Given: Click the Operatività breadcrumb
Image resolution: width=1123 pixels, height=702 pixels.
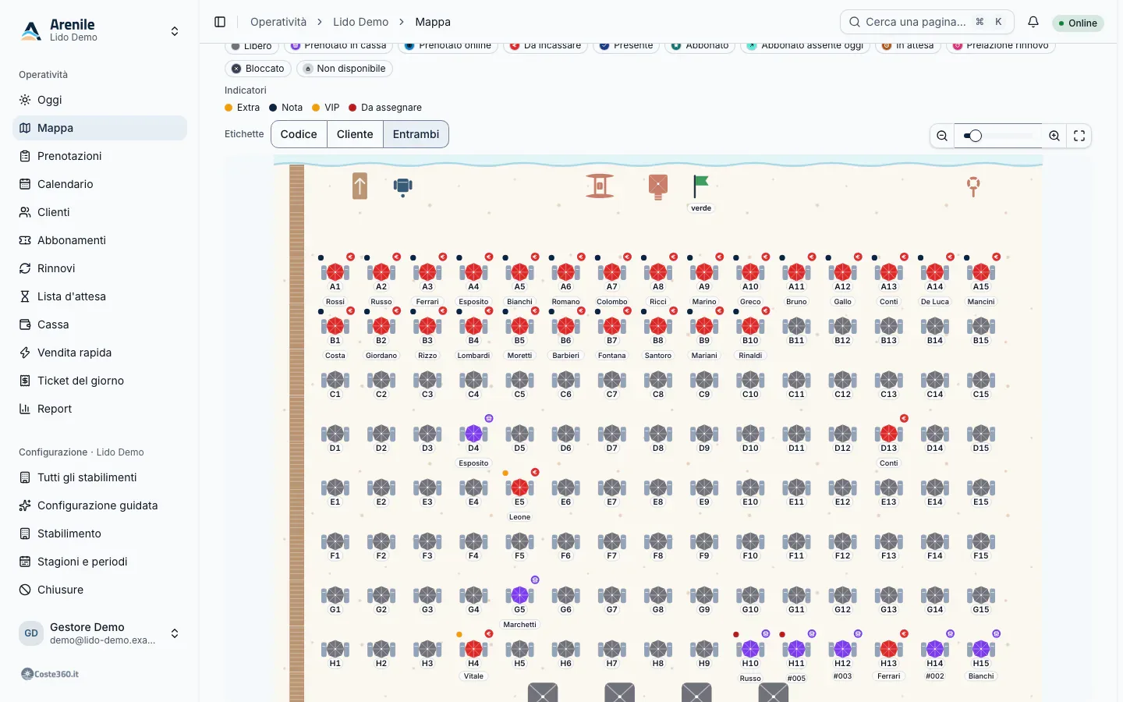Looking at the screenshot, I should (278, 22).
